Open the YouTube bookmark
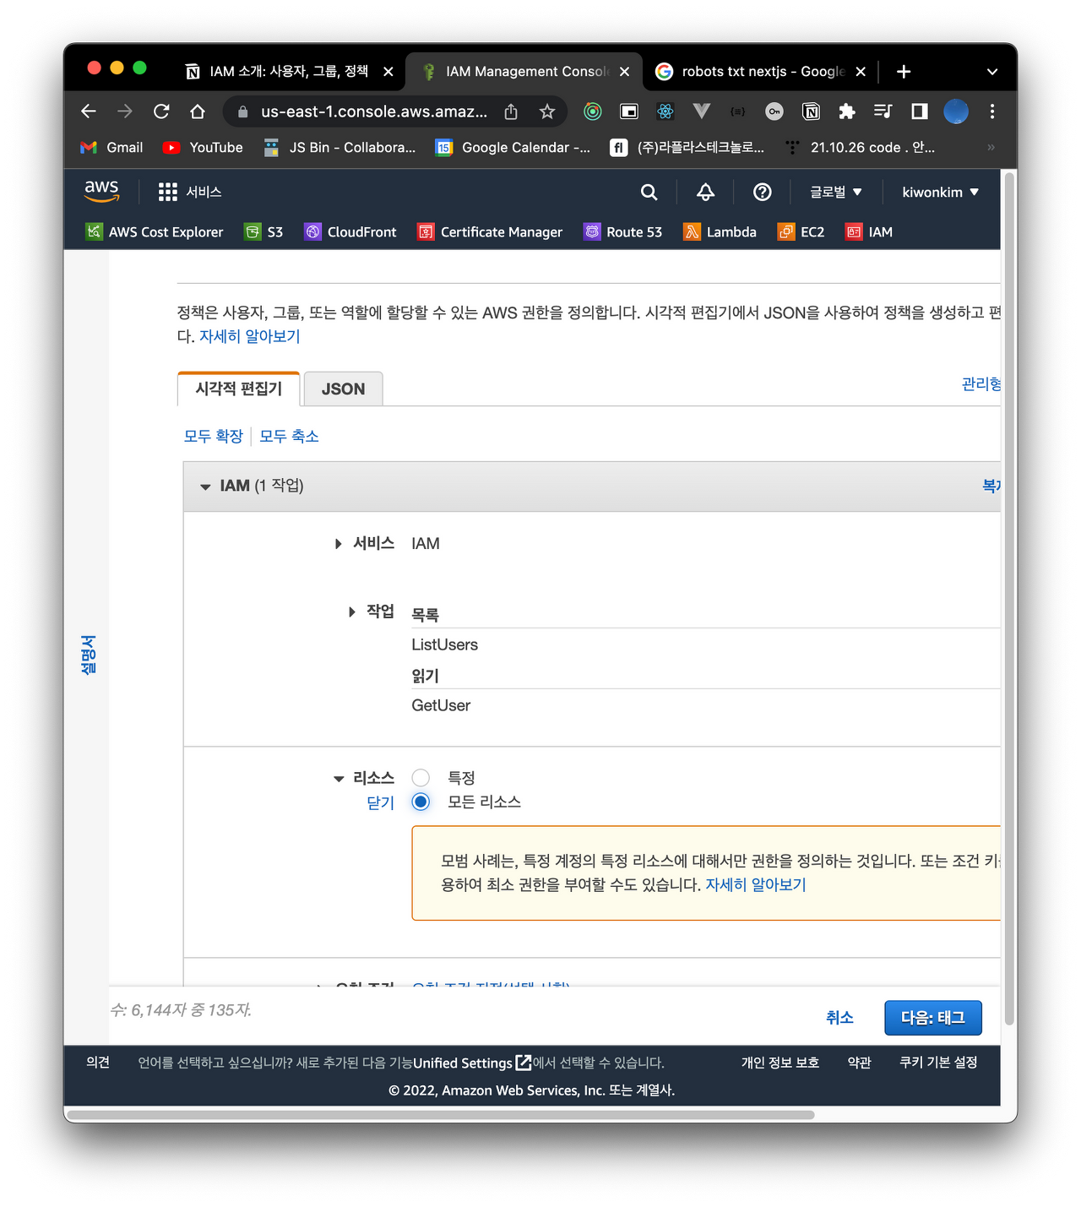This screenshot has height=1207, width=1081. click(203, 147)
